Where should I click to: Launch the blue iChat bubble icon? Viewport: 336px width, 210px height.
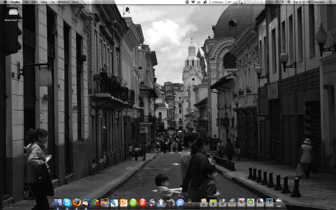click(180, 202)
